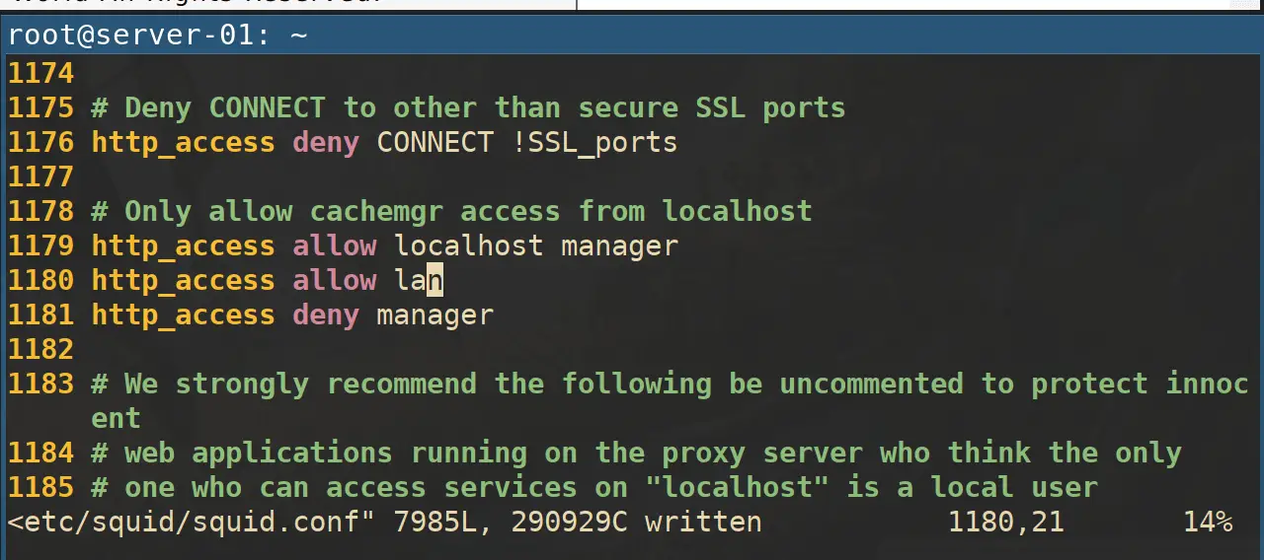Click the wrapped 'ent' continuation text

pos(117,418)
